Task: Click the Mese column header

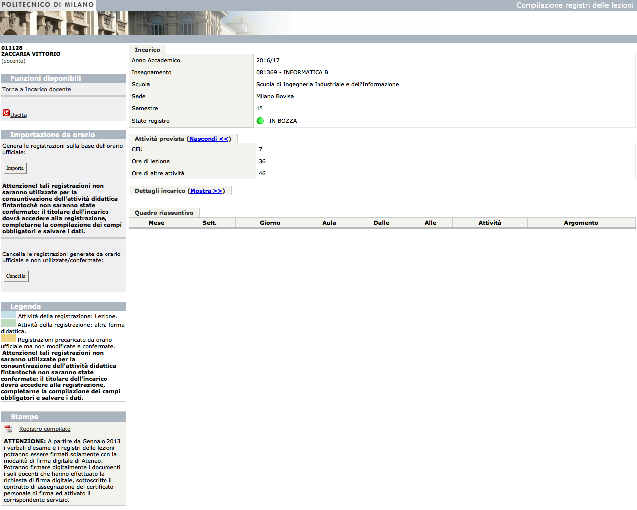Action: (156, 222)
